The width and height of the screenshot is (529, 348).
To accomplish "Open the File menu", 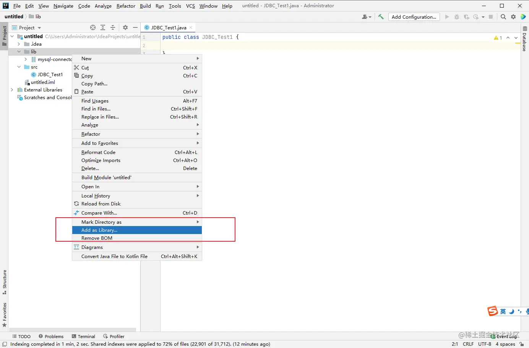I will (x=17, y=6).
